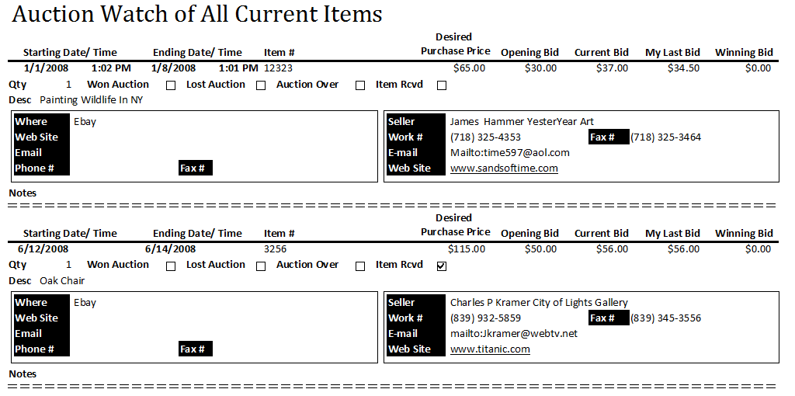Click the Painting Wildlife In NY description
The height and width of the screenshot is (396, 795).
tap(92, 100)
